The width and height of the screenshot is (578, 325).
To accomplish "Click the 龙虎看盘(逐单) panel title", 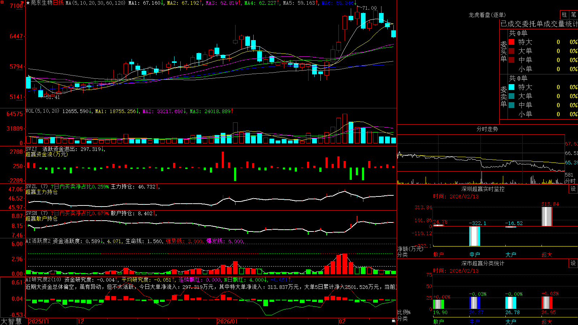I will [487, 15].
